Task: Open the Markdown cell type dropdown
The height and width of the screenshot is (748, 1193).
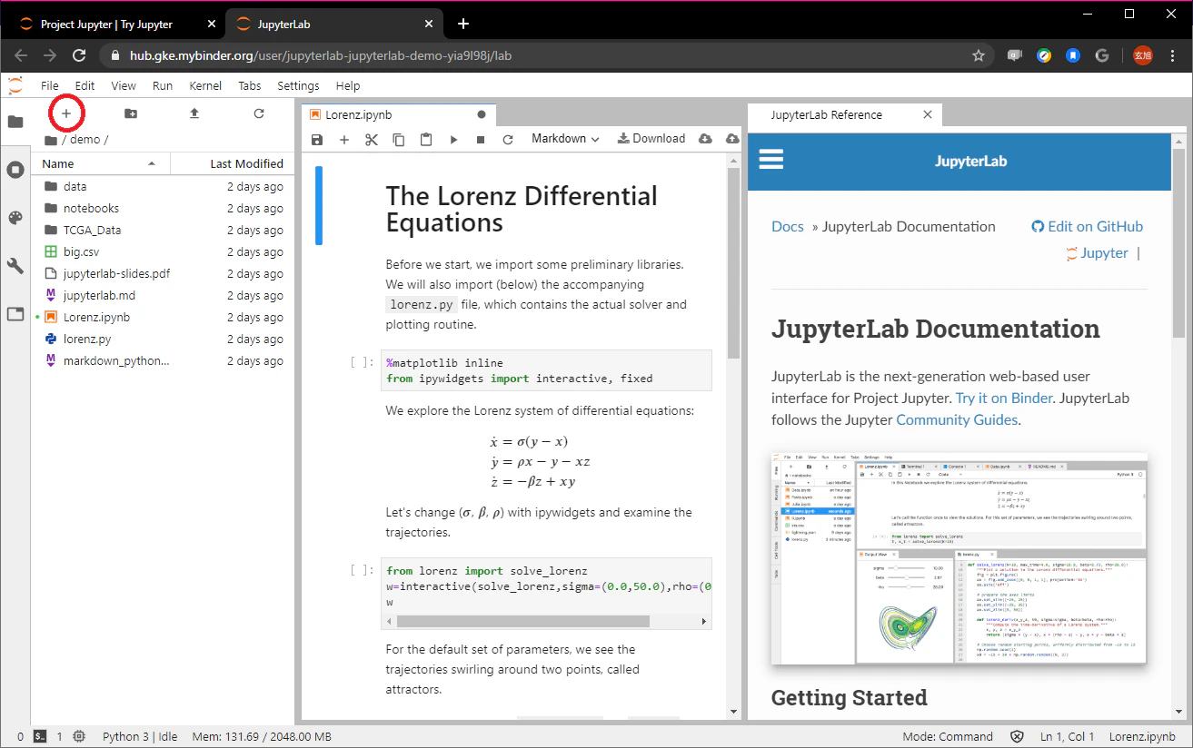Action: point(565,139)
